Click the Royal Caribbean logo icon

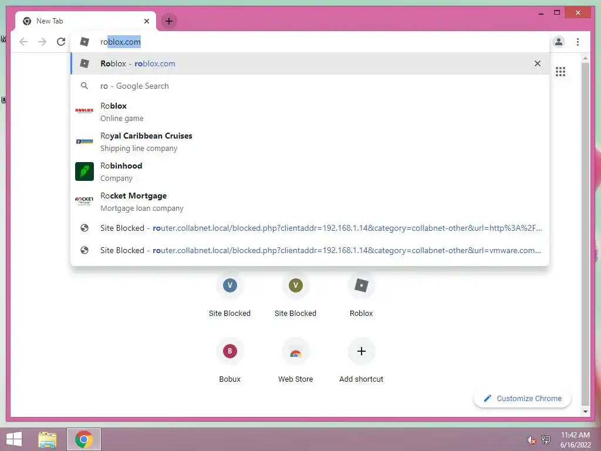click(x=85, y=142)
